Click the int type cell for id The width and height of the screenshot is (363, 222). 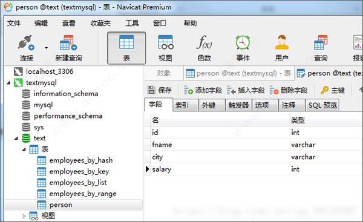tap(327, 132)
